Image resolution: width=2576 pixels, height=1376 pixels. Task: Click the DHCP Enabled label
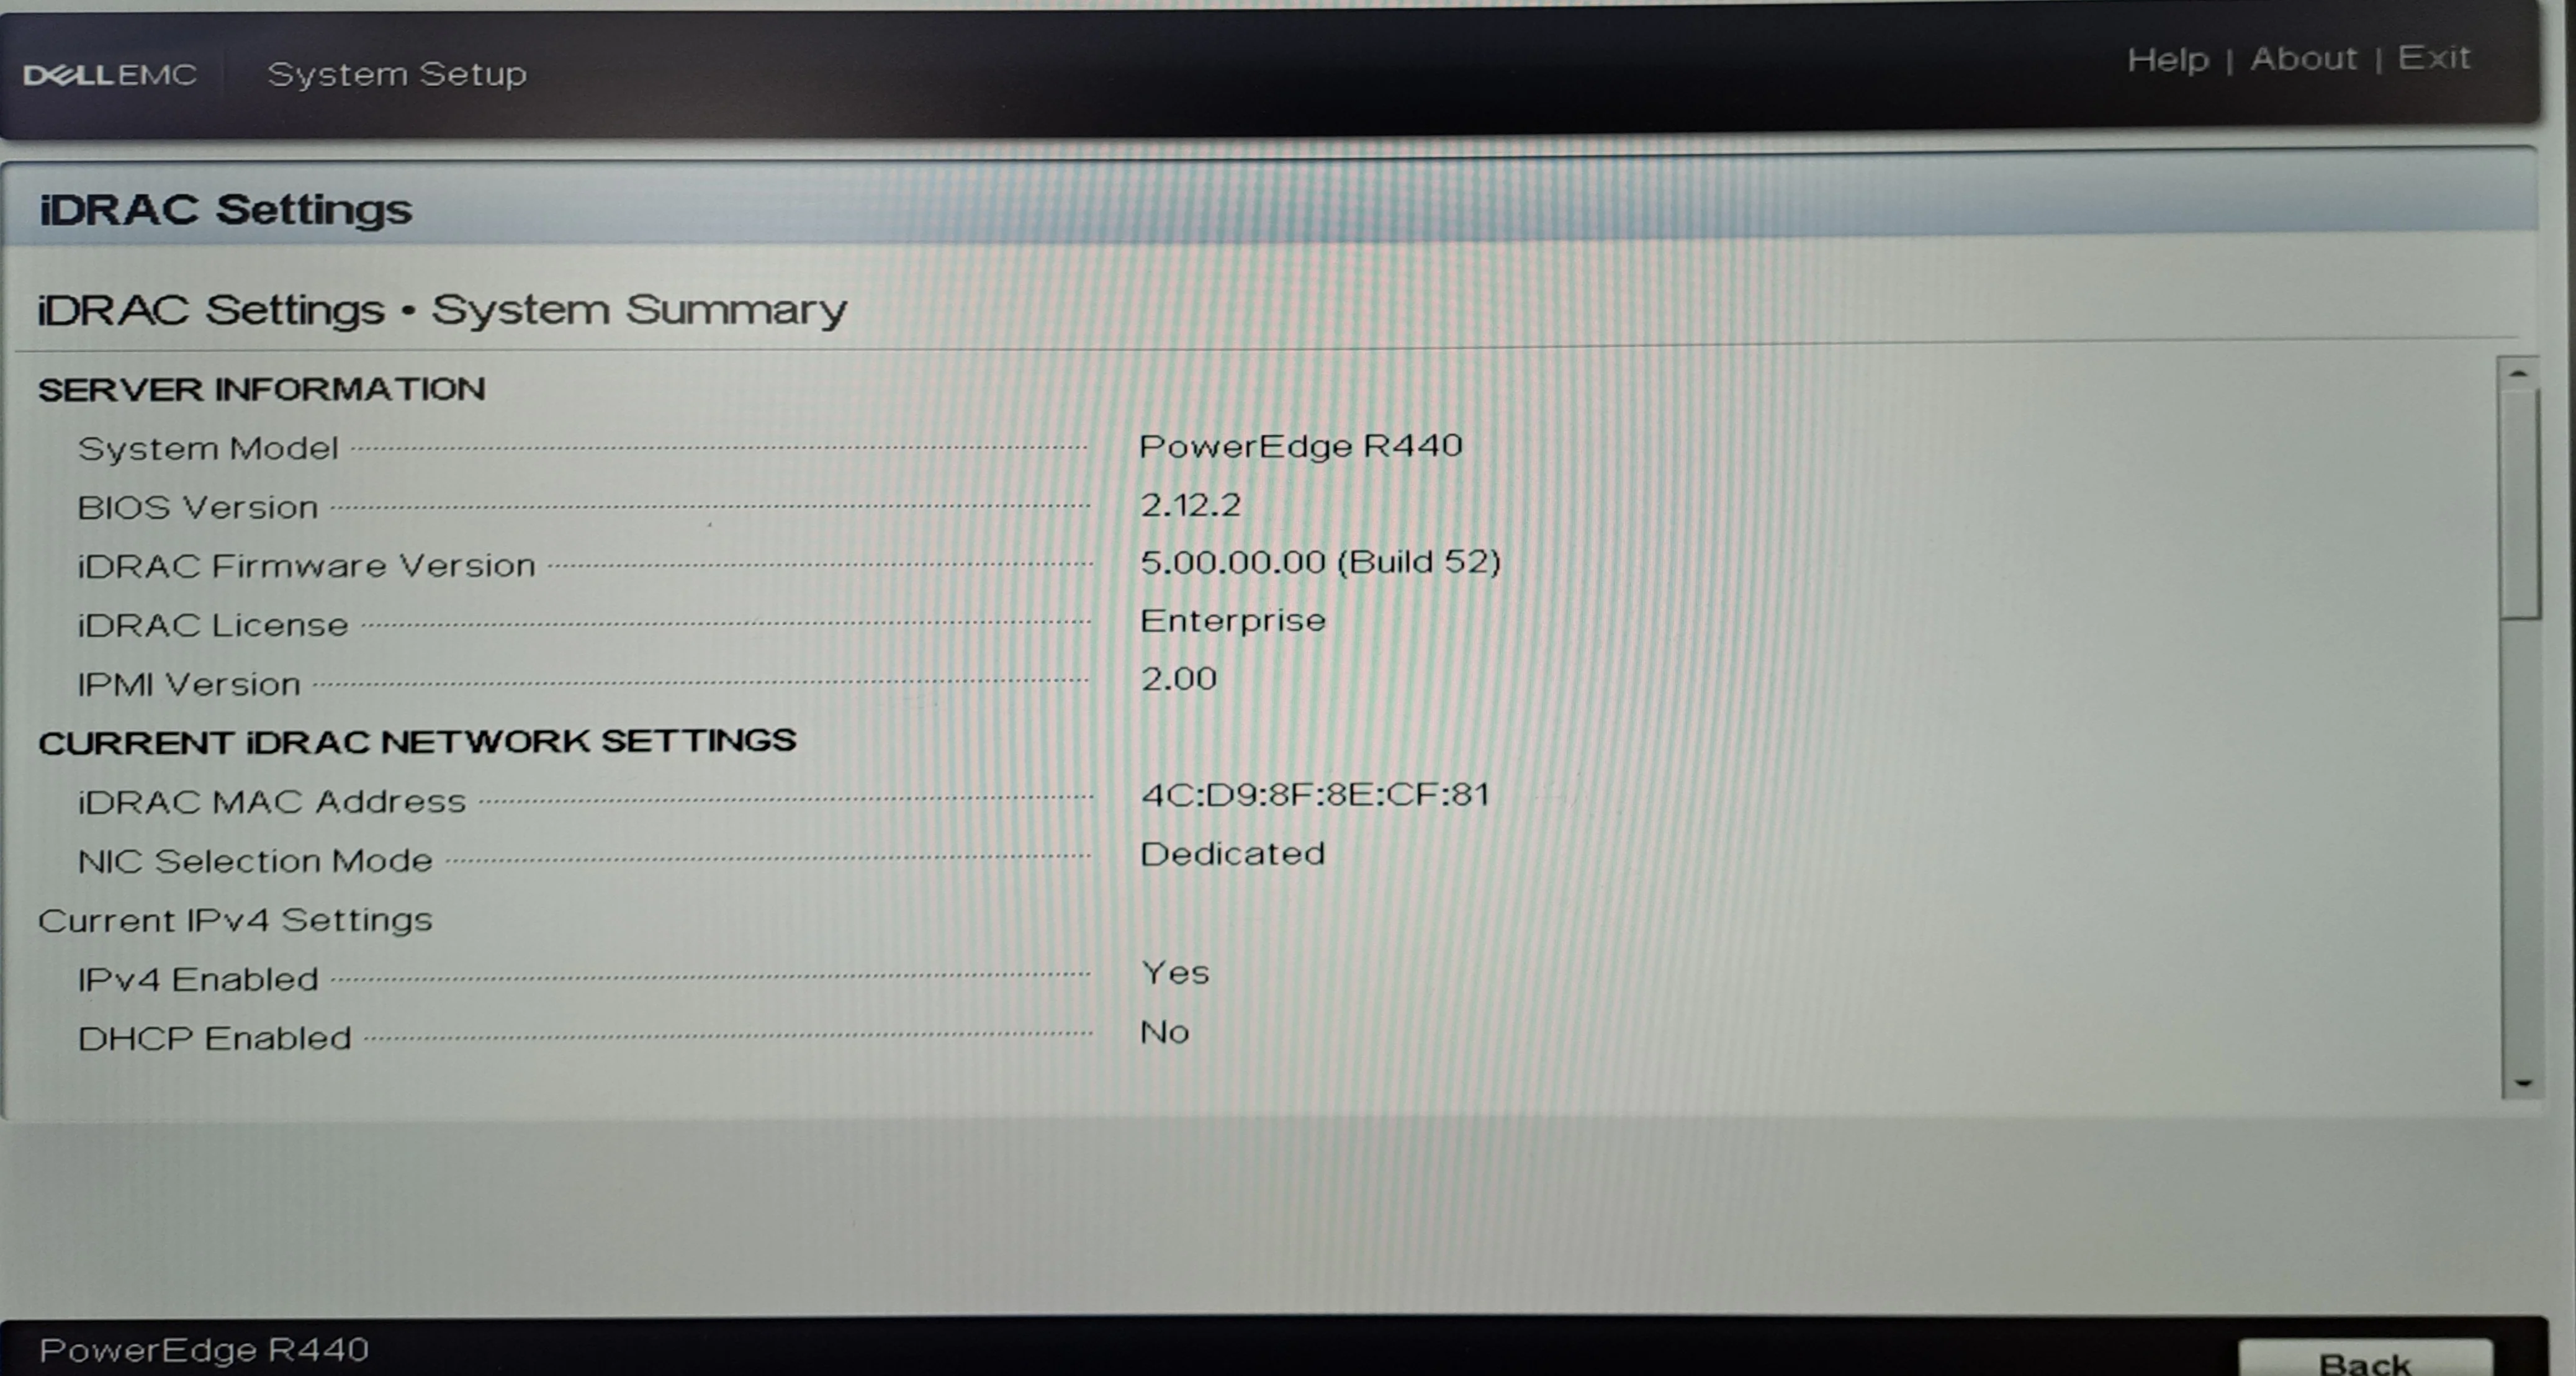pos(214,1038)
